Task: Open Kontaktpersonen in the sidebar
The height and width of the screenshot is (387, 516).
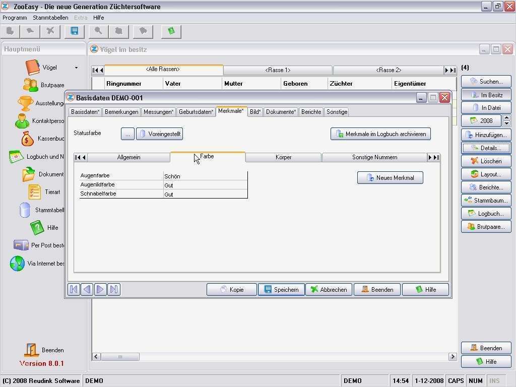Action: [x=39, y=121]
